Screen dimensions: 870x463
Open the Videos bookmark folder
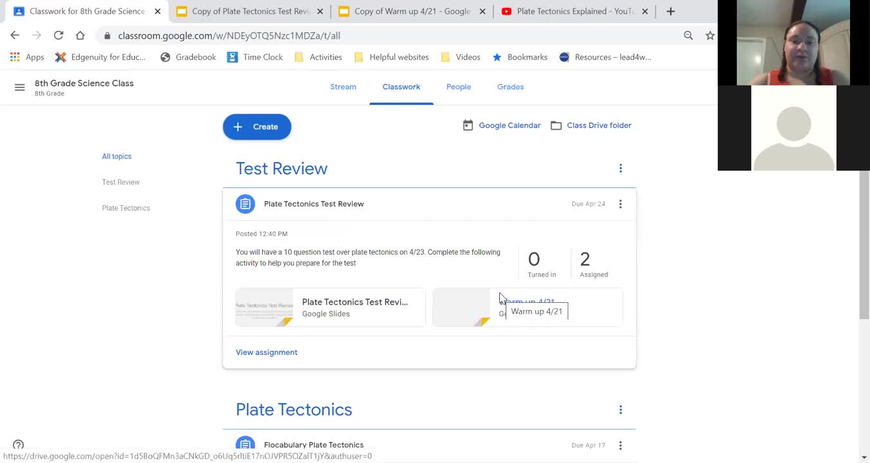461,57
